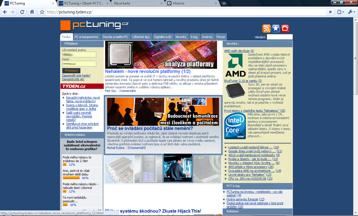The height and width of the screenshot is (216, 358).
Task: Open the RivaTuner chip image
Action: (235, 91)
